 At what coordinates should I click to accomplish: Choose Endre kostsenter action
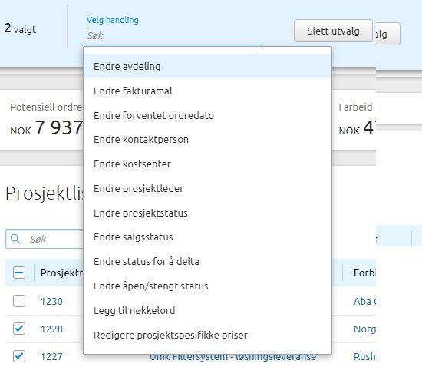207,164
